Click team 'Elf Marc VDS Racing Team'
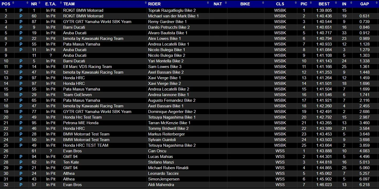Screen dimensions: 379x189 point(88,67)
